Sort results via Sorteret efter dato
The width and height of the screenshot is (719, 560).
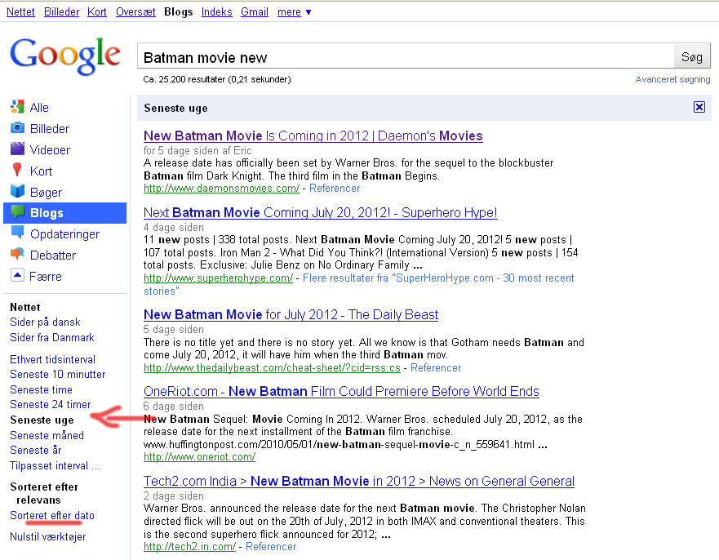[x=52, y=516]
